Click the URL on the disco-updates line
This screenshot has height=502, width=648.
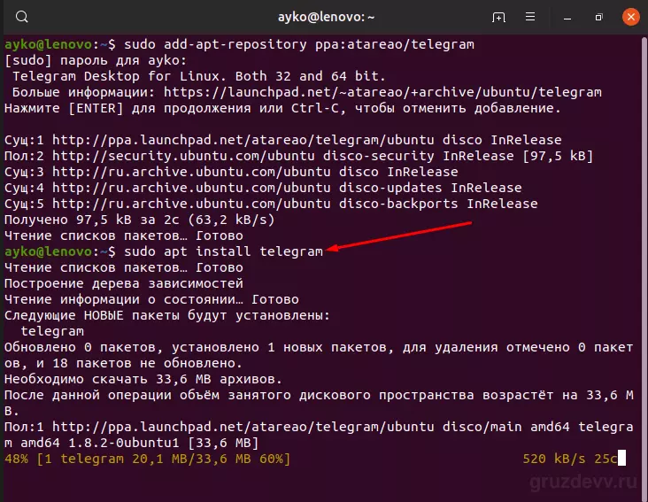(x=191, y=188)
